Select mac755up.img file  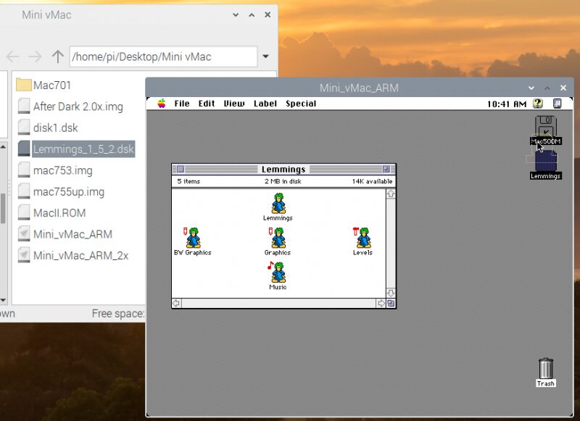(61, 192)
